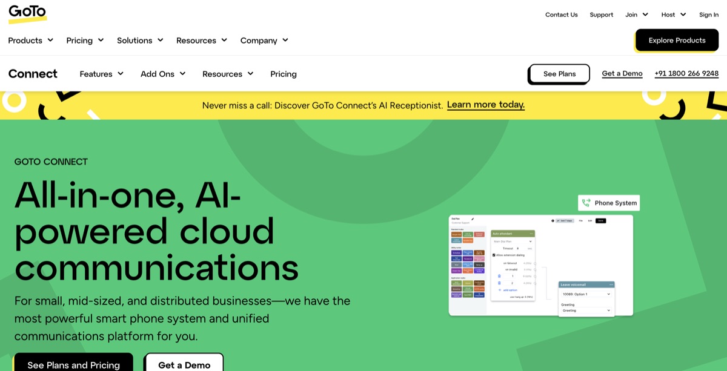The width and height of the screenshot is (727, 371).
Task: Click the All-in-one, AI-powered cloud communications heading
Action: point(156,231)
